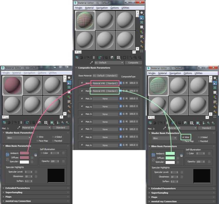The width and height of the screenshot is (219, 204).
Task: Click Go to Parent icon in left editor
Action: point(63,122)
